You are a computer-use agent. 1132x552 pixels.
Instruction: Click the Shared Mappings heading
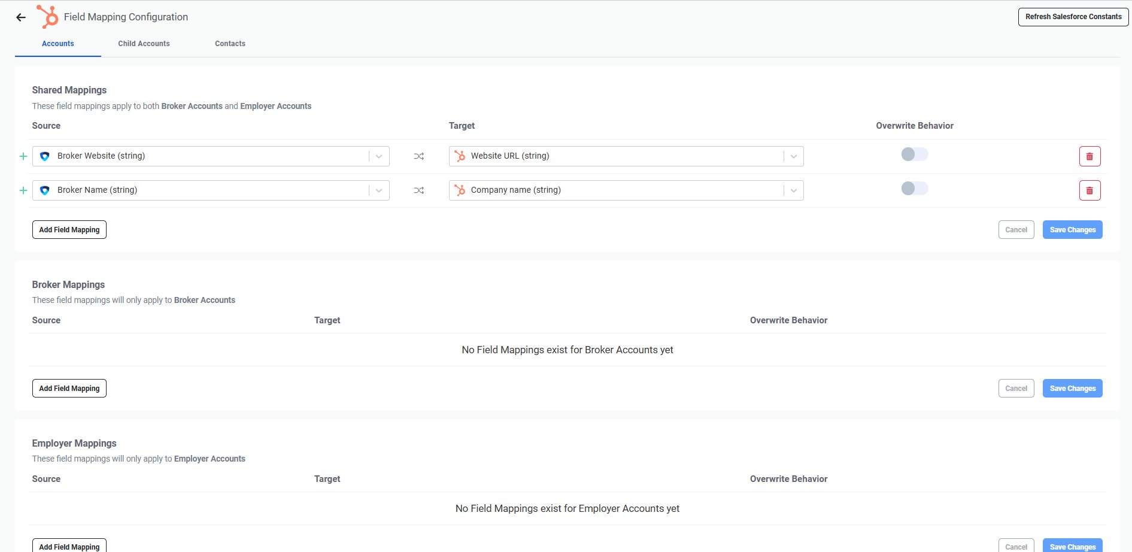click(x=69, y=90)
